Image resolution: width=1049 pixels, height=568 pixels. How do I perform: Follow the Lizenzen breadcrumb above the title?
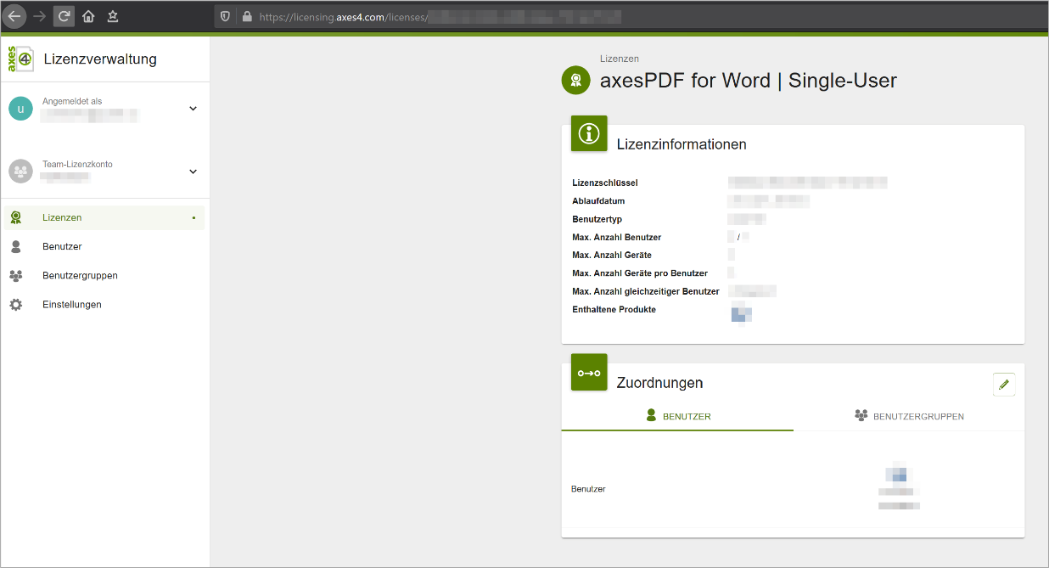[x=620, y=59]
